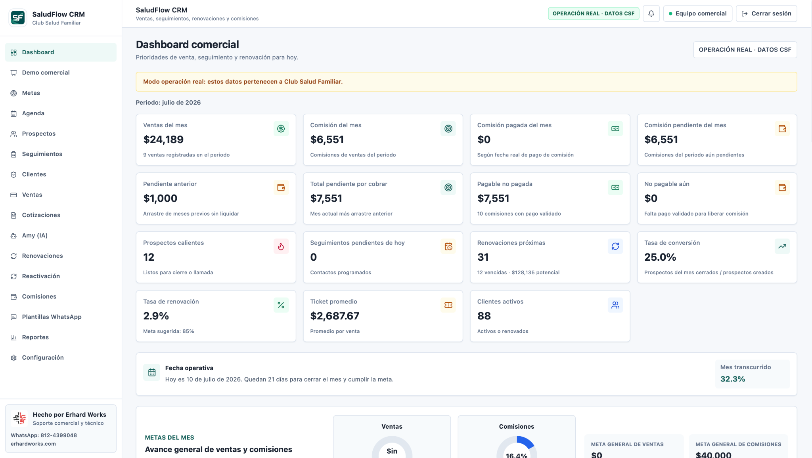Open Dashboard in the sidebar
Image resolution: width=812 pixels, height=458 pixels.
[61, 52]
